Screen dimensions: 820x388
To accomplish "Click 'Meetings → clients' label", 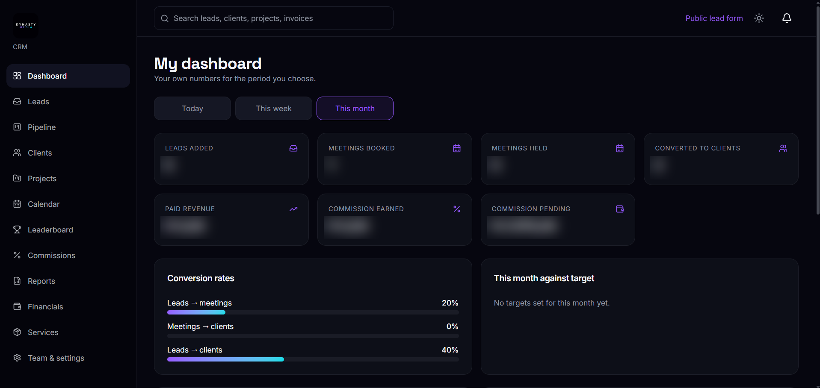I will tap(200, 326).
